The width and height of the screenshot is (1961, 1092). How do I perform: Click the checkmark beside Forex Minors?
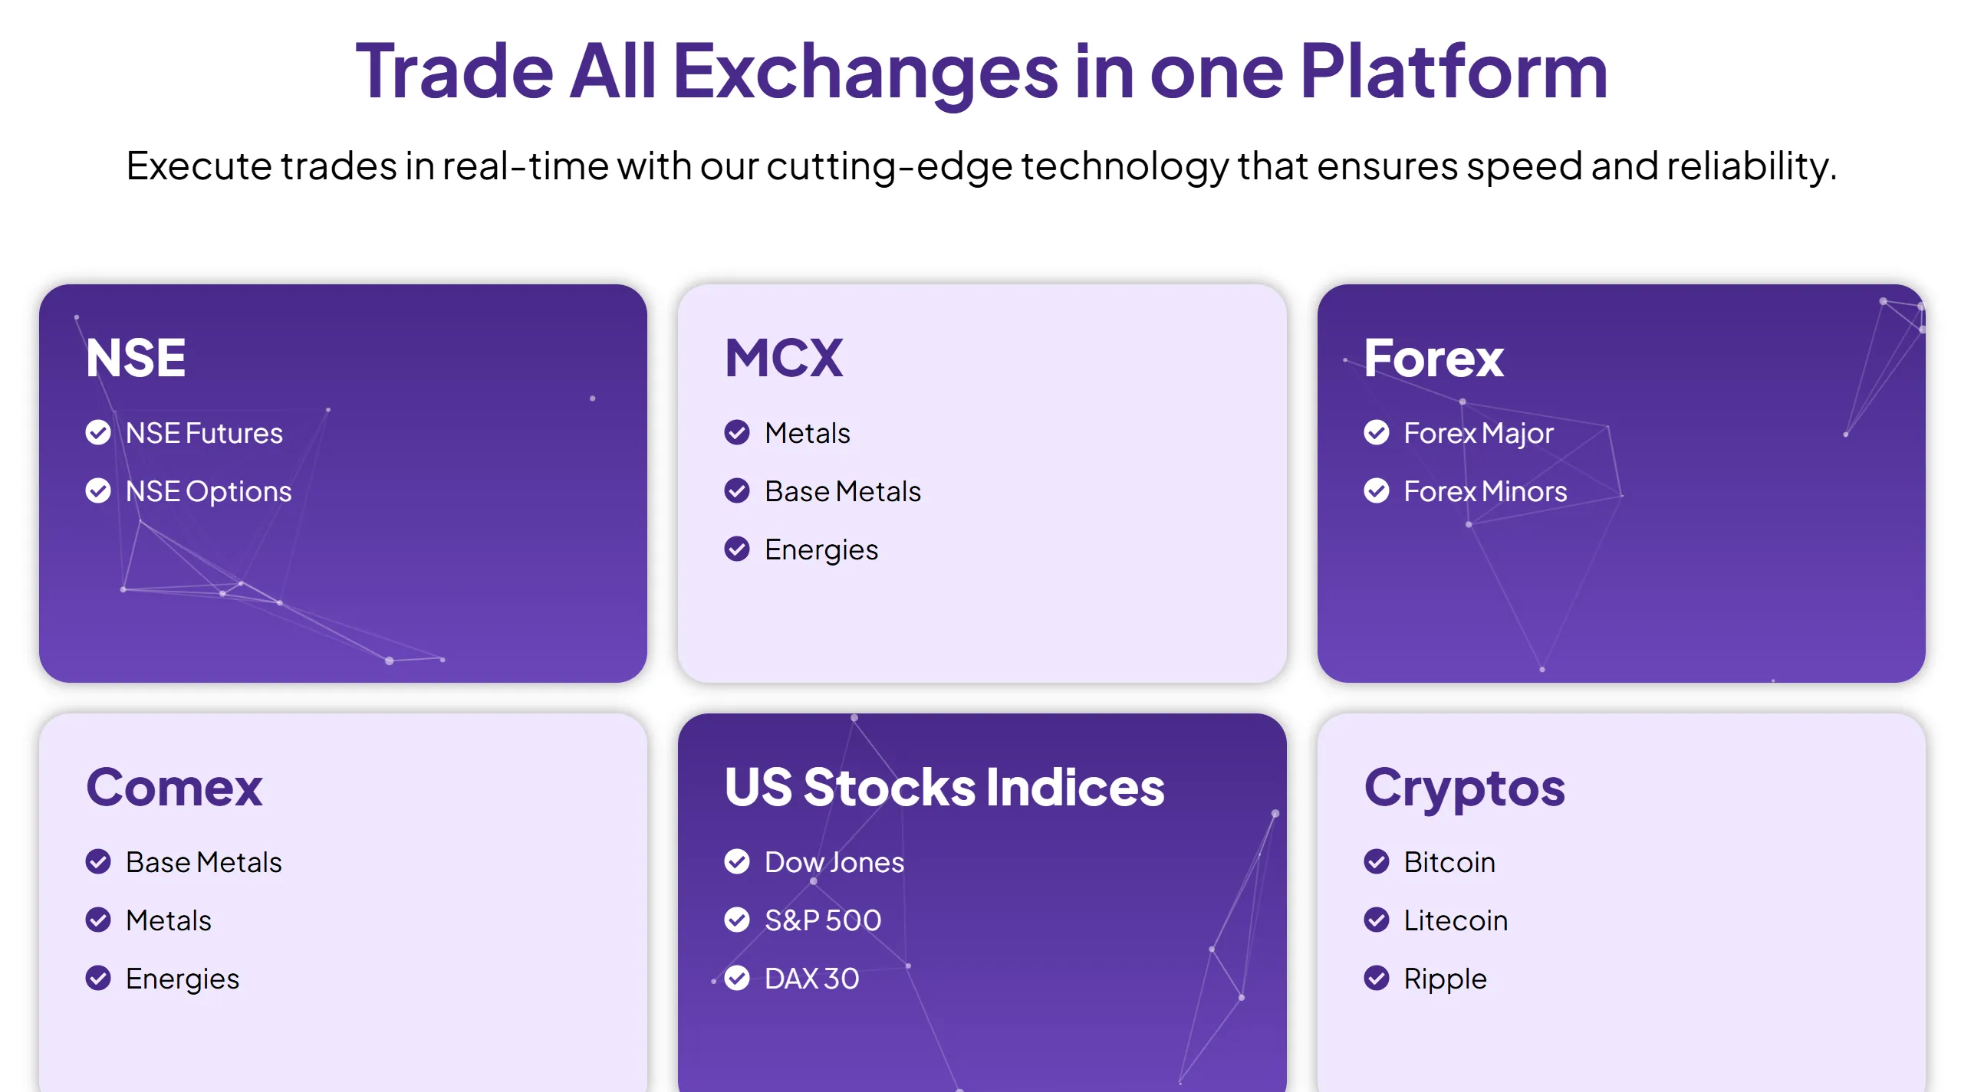(1376, 490)
